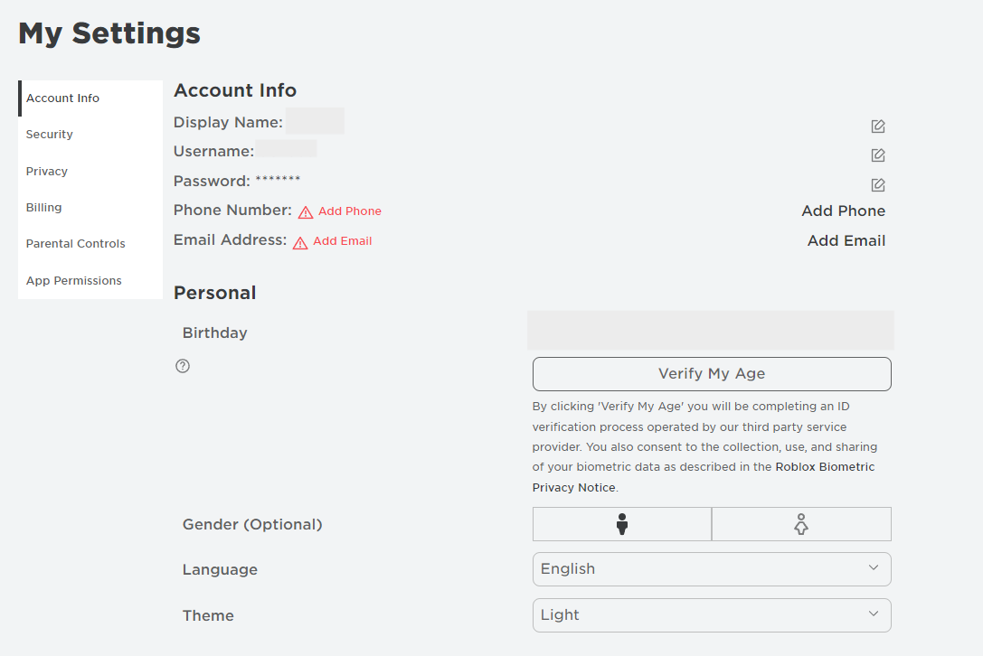
Task: Click the Verify My Age button
Action: (712, 374)
